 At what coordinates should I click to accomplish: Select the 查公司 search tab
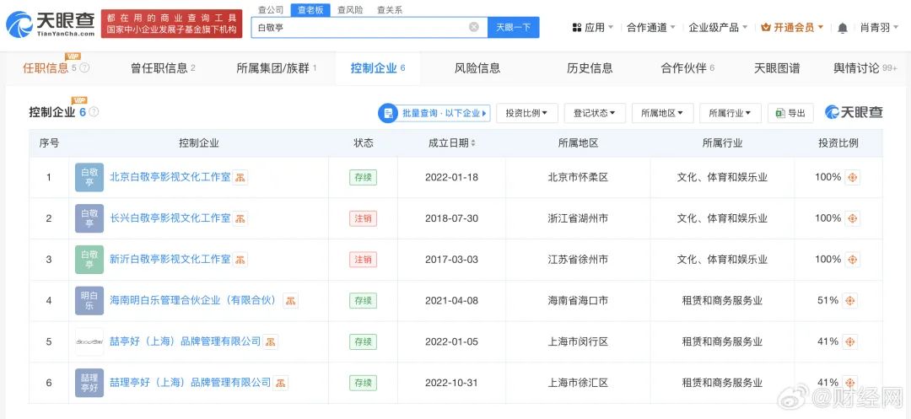coord(271,10)
